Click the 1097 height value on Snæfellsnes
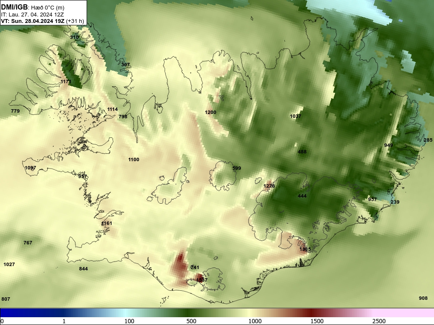434x325 pixels. [30, 168]
